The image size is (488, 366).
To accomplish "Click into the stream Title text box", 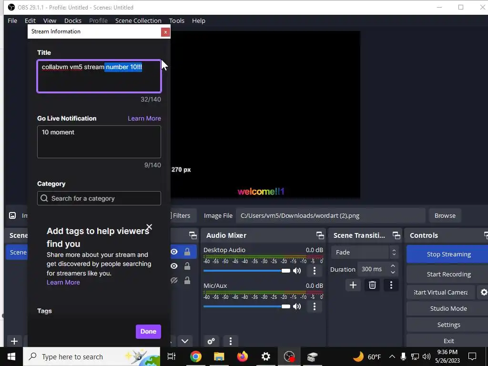I will (99, 76).
